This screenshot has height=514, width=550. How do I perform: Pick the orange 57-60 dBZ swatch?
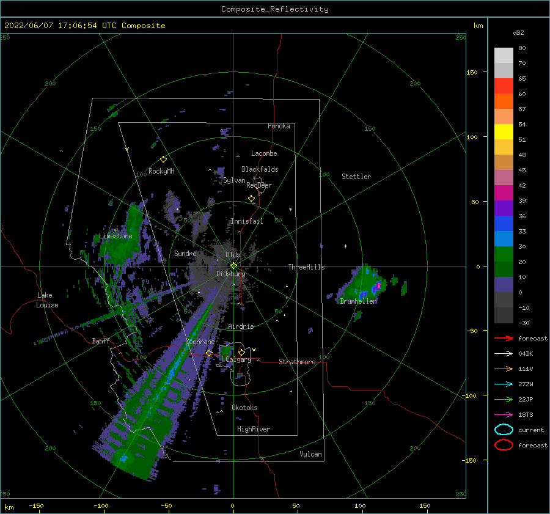[x=504, y=101]
